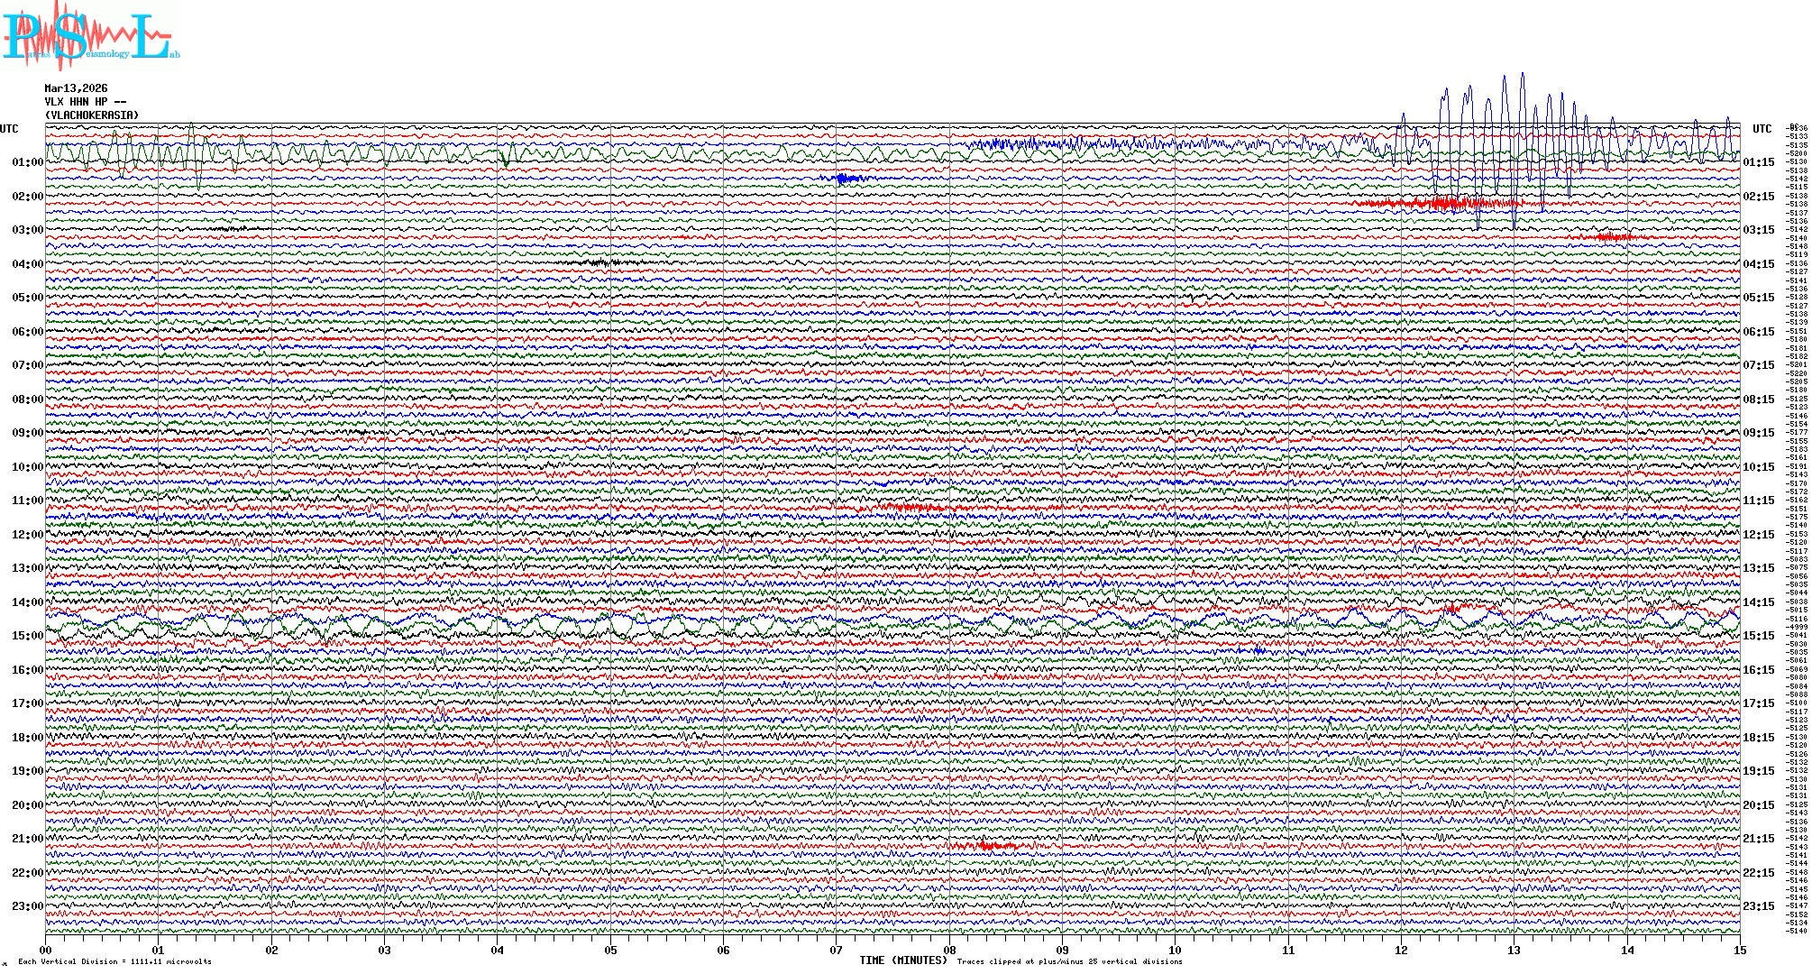This screenshot has width=1812, height=974.
Task: Click the 14:15 label on right axis
Action: (1758, 602)
